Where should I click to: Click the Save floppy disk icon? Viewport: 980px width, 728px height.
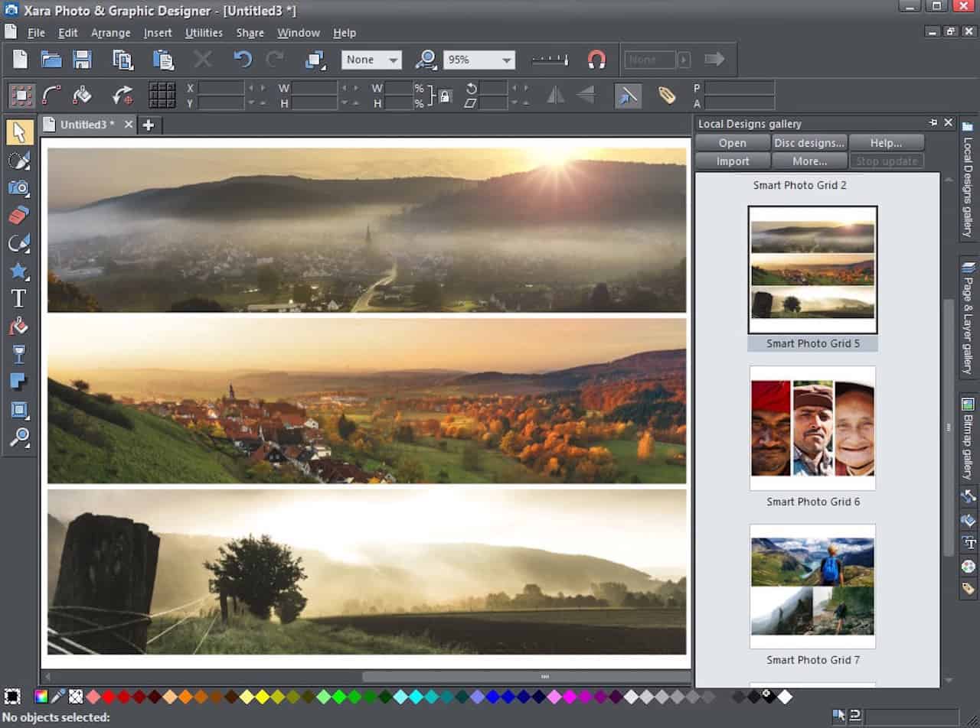[x=83, y=60]
